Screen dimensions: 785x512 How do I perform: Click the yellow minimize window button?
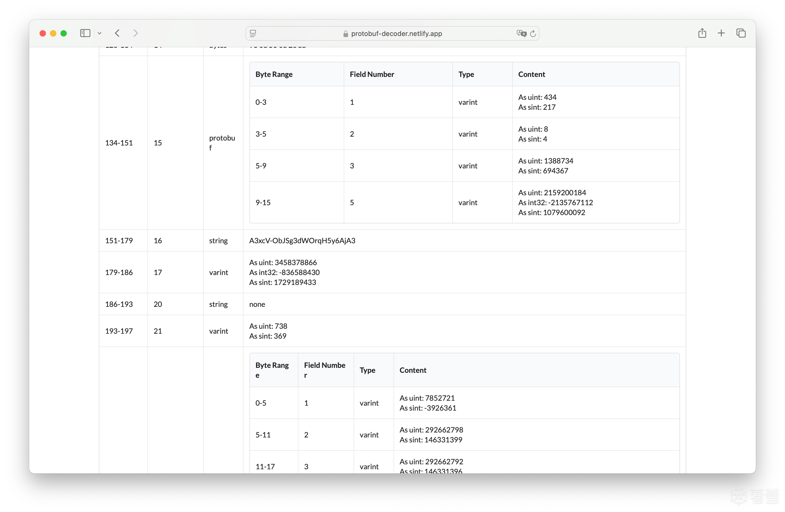[x=53, y=33]
